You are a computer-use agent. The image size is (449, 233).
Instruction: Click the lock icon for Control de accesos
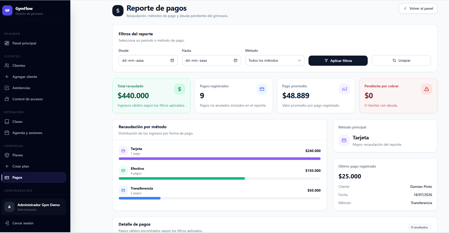[x=7, y=99]
